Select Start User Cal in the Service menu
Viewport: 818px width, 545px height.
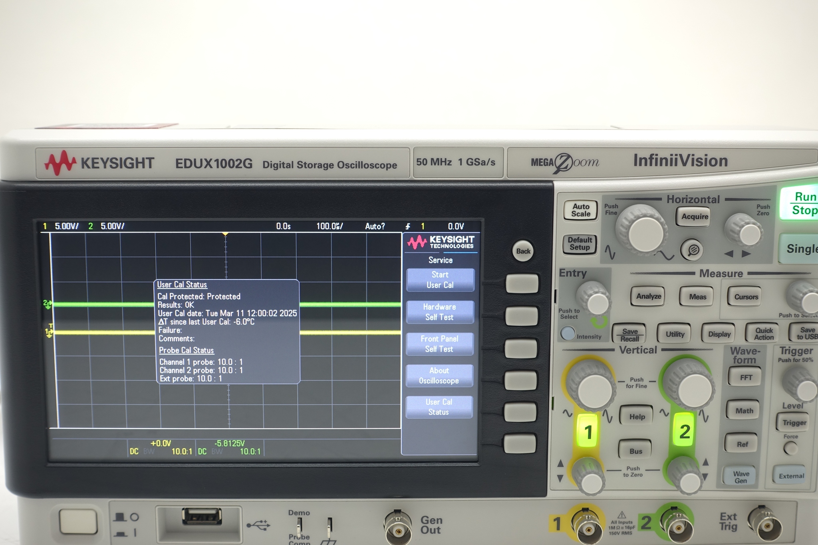(440, 280)
